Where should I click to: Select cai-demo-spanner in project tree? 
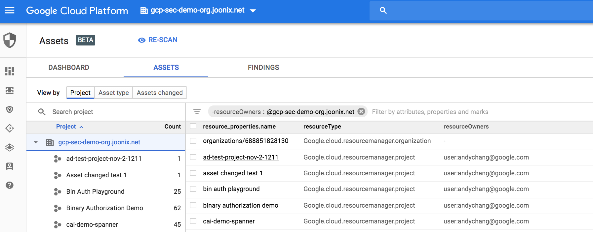(x=92, y=225)
